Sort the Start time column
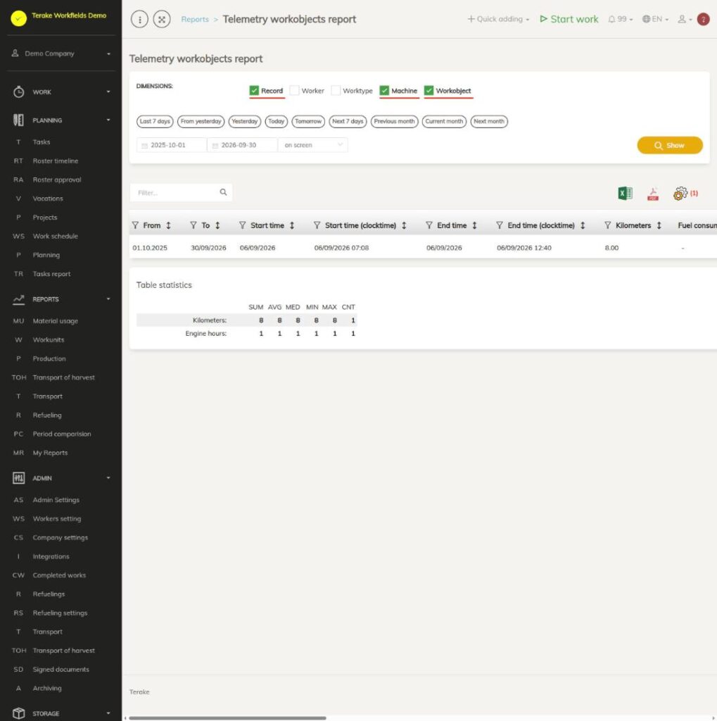Viewport: 717px width, 721px height. point(292,225)
